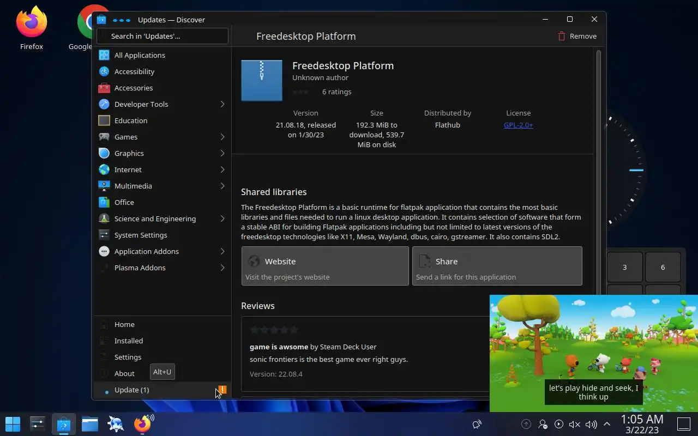Click the orange update warning badge

click(222, 389)
